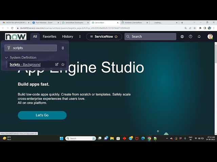The height and width of the screenshot is (162, 217).
Task: Edit the Scripts - Background module
Action: pyautogui.click(x=57, y=64)
